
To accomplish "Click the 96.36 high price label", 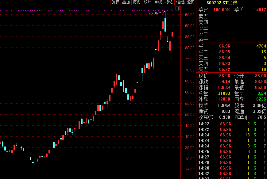I will coord(153,13).
